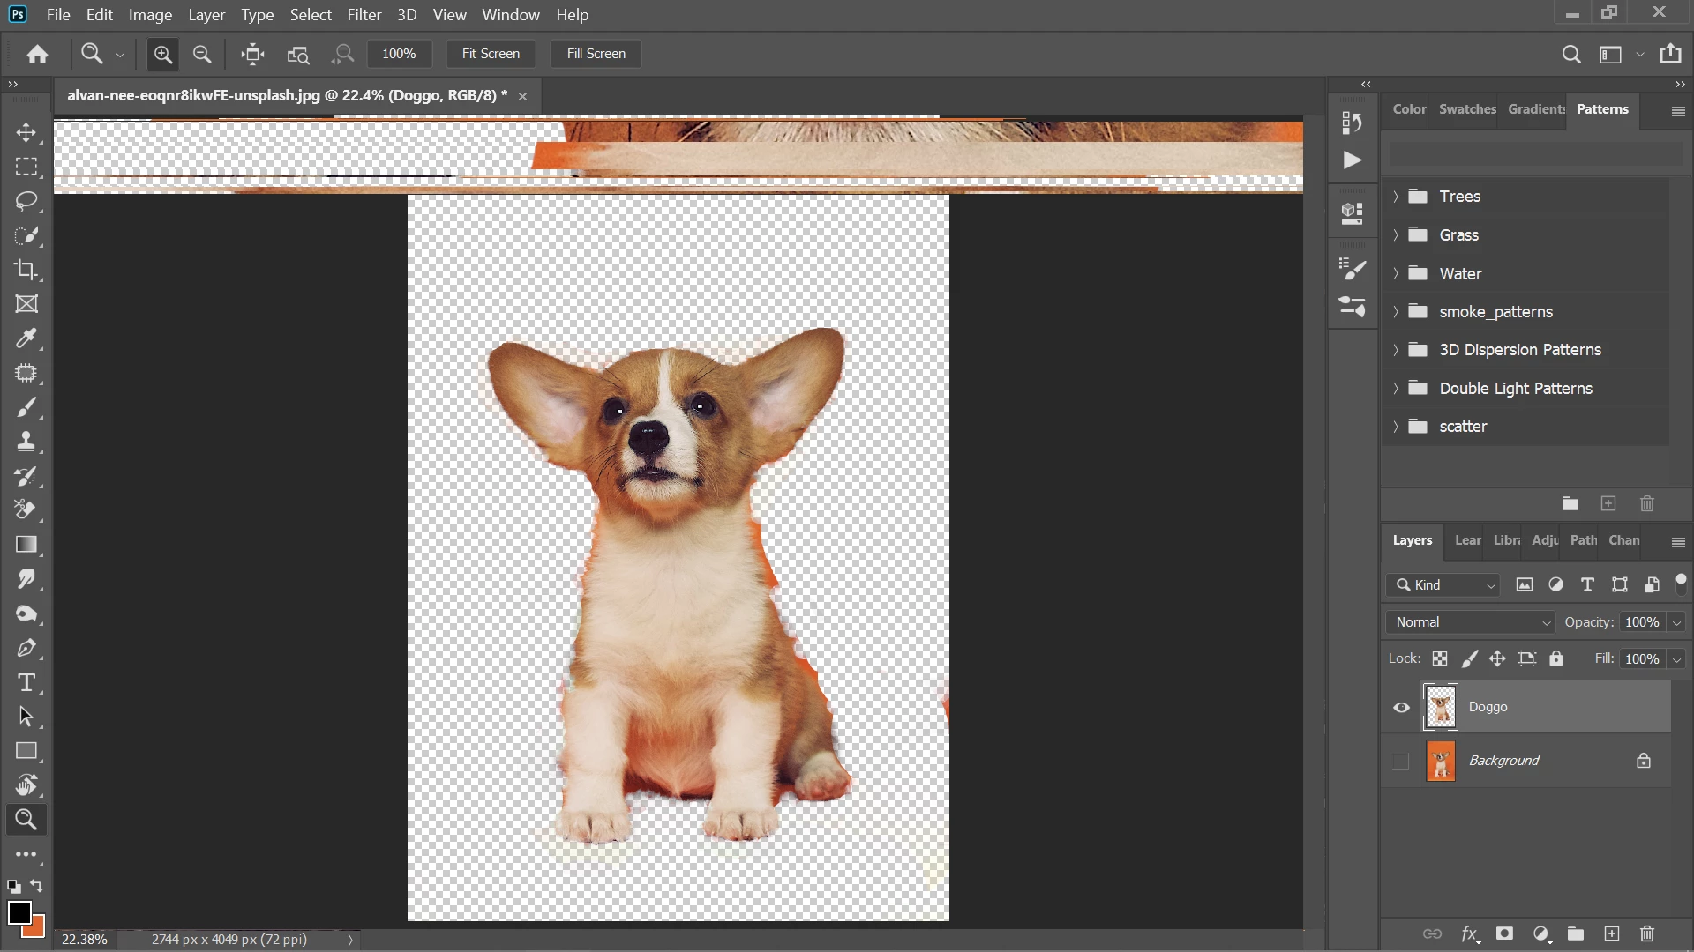Toggle lock transparent pixels
Viewport: 1694px width, 952px height.
tap(1440, 658)
